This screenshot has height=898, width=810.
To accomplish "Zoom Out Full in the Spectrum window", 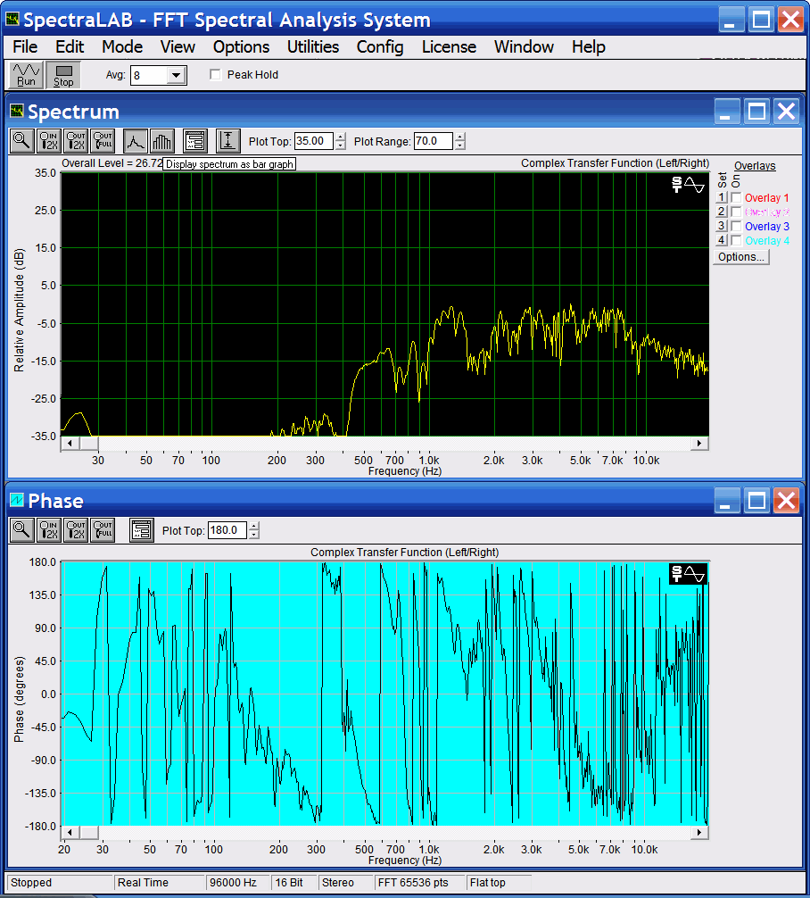I will click(103, 141).
